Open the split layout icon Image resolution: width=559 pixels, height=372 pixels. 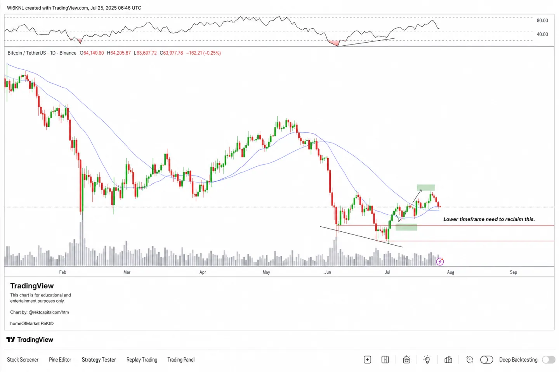click(385, 360)
